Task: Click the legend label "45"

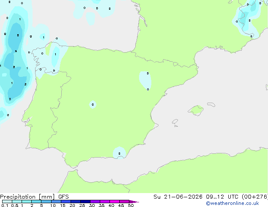Action: tap(121, 205)
